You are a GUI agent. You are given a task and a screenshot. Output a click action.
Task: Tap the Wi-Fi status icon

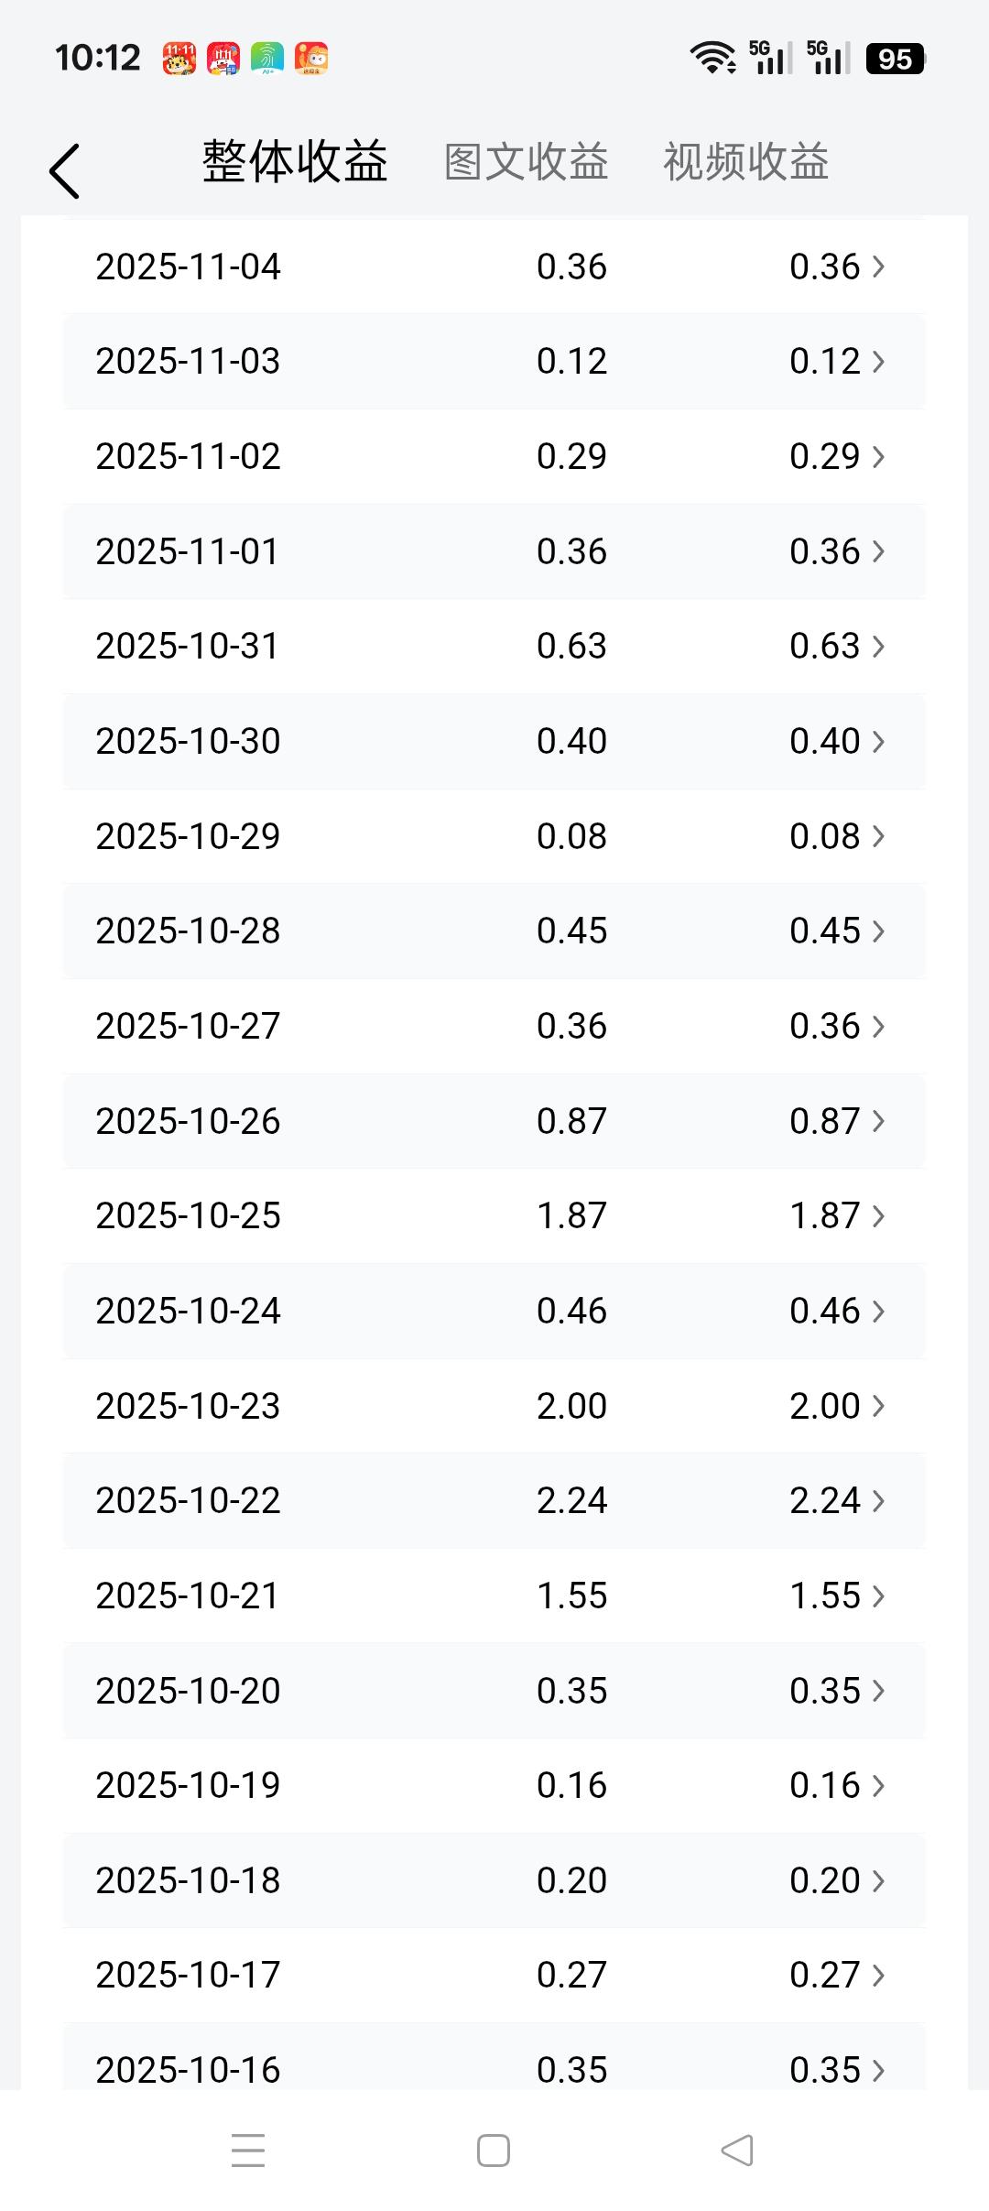coord(712,58)
